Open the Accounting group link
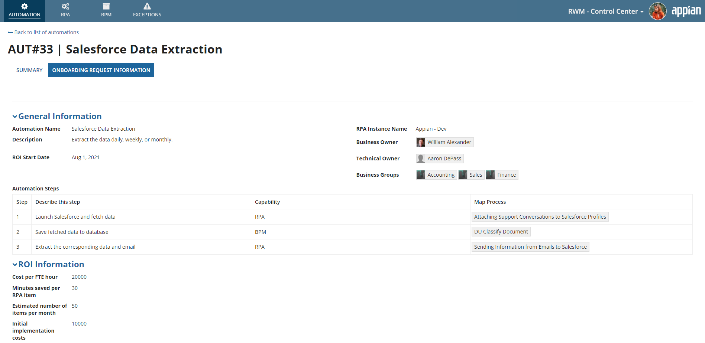Screen dimensions: 705x343 (x=441, y=175)
